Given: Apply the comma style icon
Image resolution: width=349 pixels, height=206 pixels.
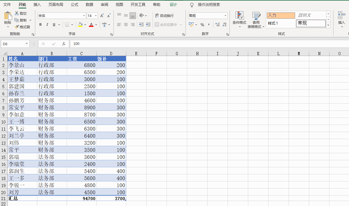Looking at the screenshot, I should click(x=209, y=25).
